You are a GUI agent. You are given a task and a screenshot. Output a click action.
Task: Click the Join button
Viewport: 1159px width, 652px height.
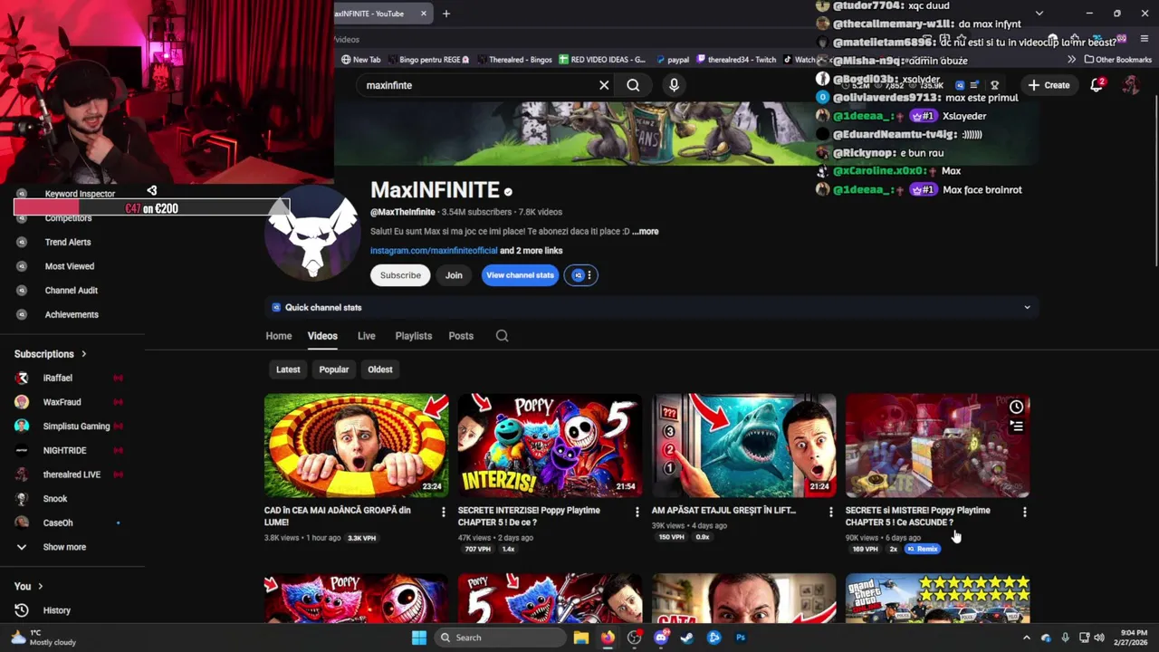coord(454,275)
